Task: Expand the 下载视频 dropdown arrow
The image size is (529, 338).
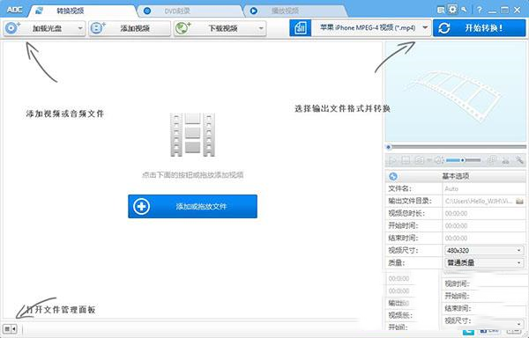Action: [x=261, y=28]
